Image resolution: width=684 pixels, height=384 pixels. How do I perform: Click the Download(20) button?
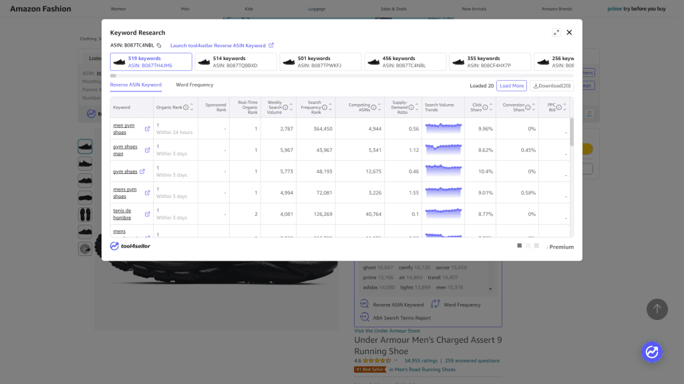[552, 86]
